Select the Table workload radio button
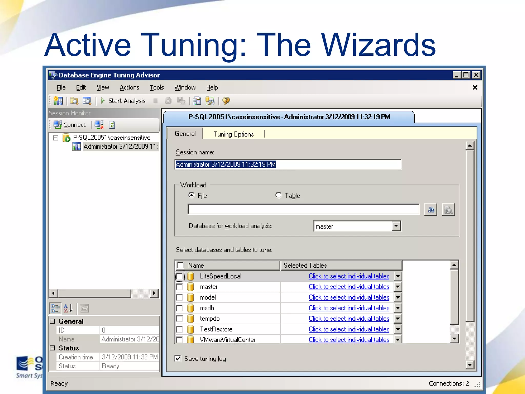525x394 pixels. pyautogui.click(x=278, y=195)
